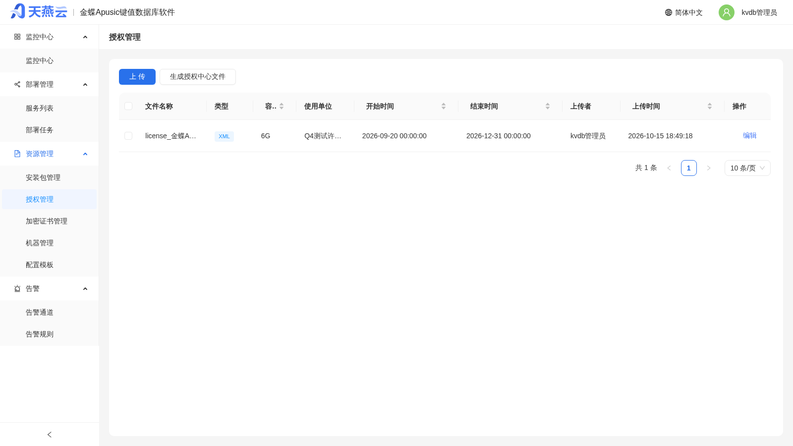The height and width of the screenshot is (446, 793).
Task: Click the 天燕云 logo
Action: 39,11
